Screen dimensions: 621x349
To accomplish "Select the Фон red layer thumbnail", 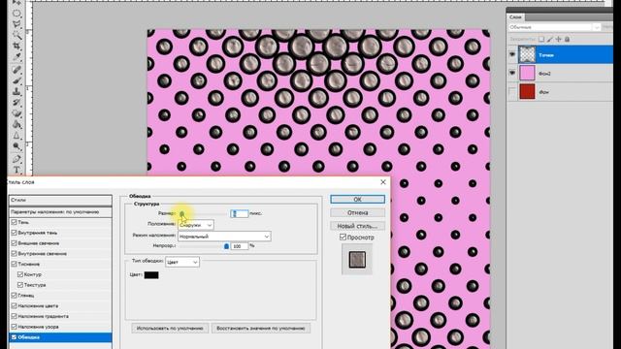I will (527, 91).
